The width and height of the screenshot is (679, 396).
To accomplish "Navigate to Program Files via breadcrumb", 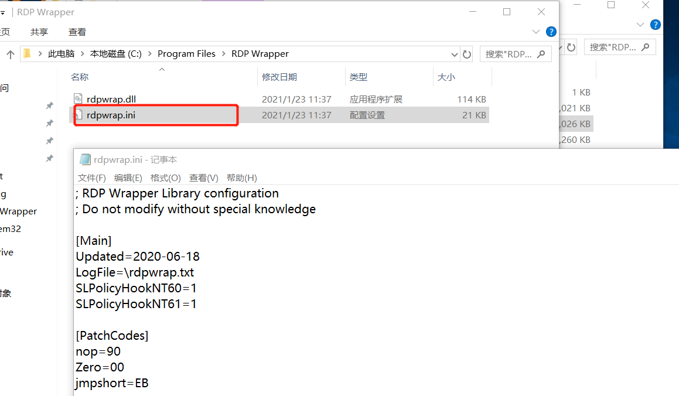I will click(x=186, y=53).
